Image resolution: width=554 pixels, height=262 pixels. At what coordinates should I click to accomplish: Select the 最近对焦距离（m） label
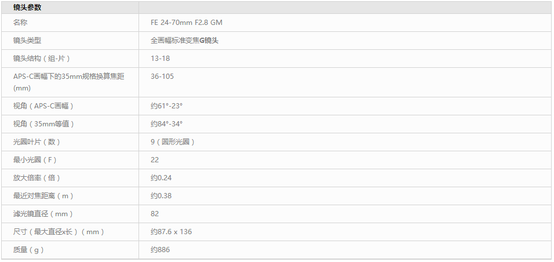click(x=43, y=196)
